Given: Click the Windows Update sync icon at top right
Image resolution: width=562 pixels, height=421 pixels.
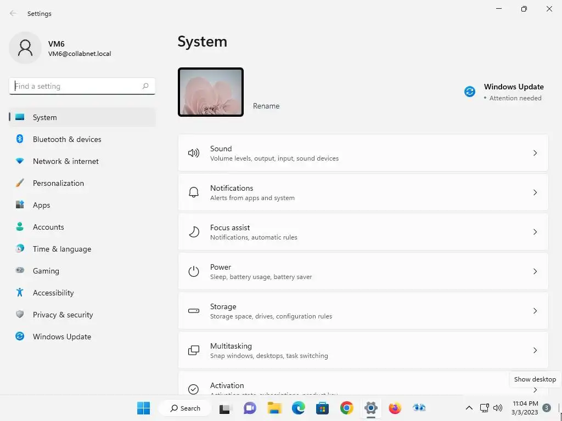Looking at the screenshot, I should click(470, 92).
